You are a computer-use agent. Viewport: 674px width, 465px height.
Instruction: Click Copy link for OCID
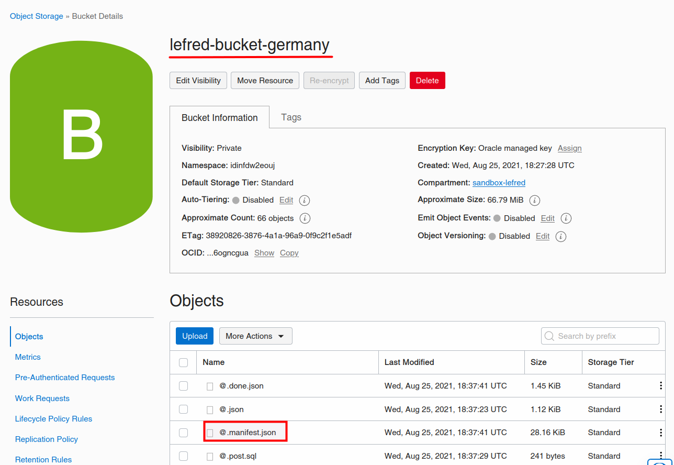[289, 253]
